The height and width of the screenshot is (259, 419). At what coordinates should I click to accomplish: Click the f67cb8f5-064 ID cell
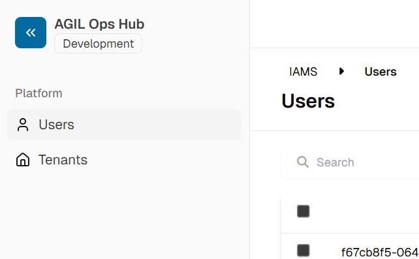380,252
